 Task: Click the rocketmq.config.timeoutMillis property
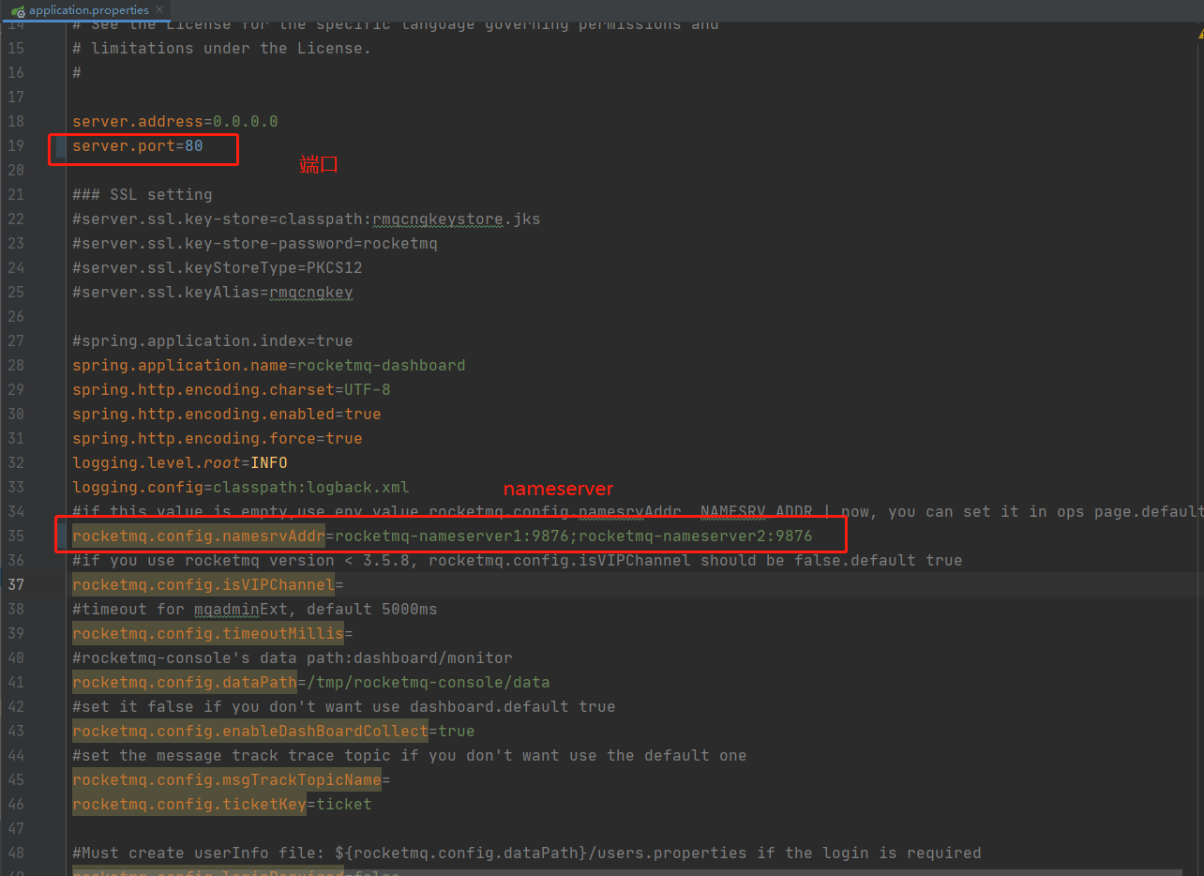(x=207, y=633)
